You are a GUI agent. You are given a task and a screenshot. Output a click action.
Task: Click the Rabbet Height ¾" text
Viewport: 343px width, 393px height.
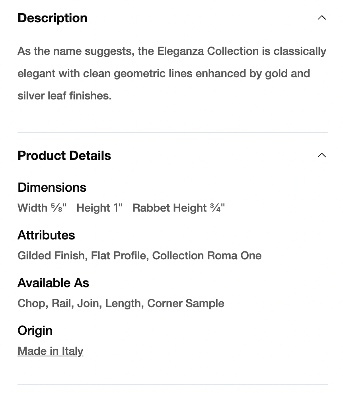click(x=179, y=208)
